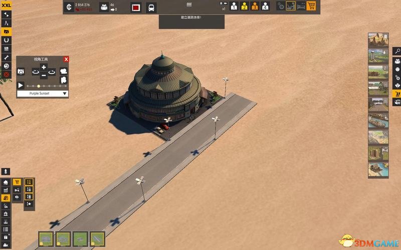Take a snapshot with the camera icon
Viewport: 401px width, 250px height.
pyautogui.click(x=21, y=71)
